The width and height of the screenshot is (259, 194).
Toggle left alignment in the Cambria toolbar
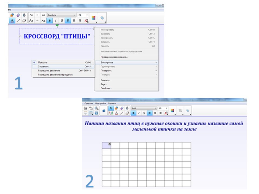[x=68, y=21]
